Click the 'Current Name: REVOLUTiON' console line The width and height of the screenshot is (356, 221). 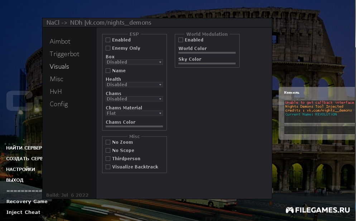coord(311,114)
